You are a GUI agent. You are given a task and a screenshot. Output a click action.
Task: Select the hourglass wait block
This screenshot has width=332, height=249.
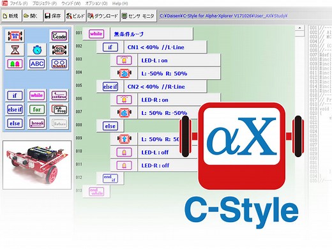[15, 50]
